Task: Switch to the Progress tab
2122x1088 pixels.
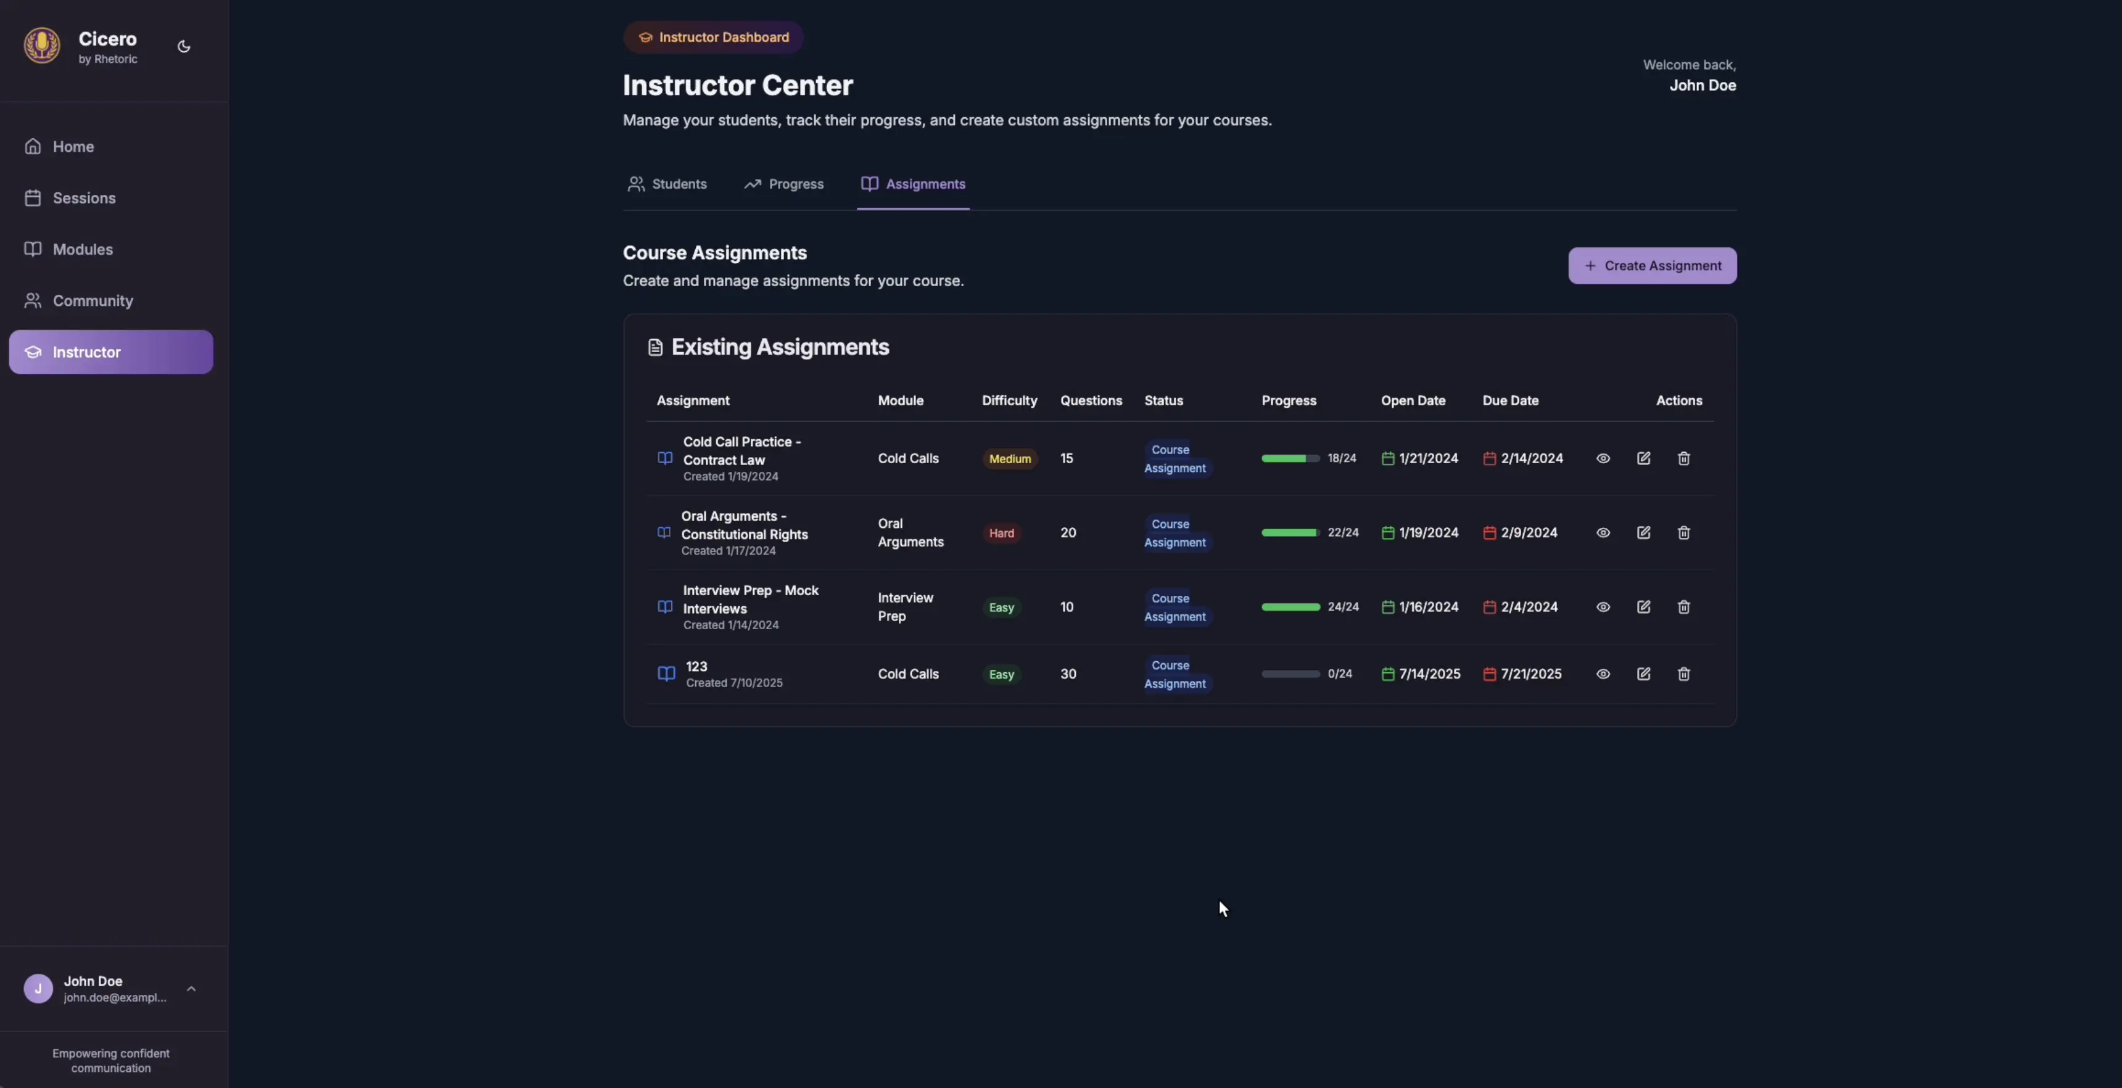Action: pos(783,184)
